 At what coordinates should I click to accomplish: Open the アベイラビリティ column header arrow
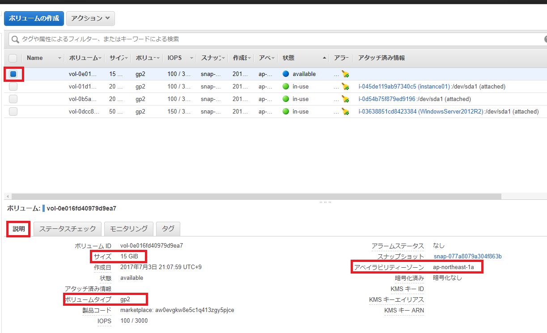click(x=274, y=59)
